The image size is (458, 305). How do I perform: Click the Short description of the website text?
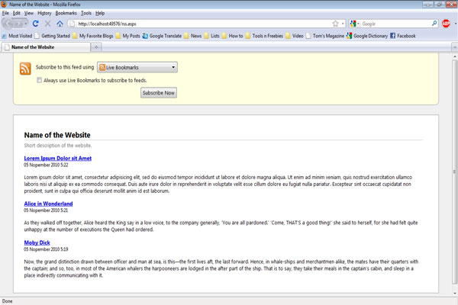pyautogui.click(x=58, y=146)
